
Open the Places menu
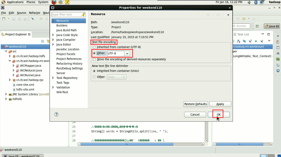coord(31,2)
